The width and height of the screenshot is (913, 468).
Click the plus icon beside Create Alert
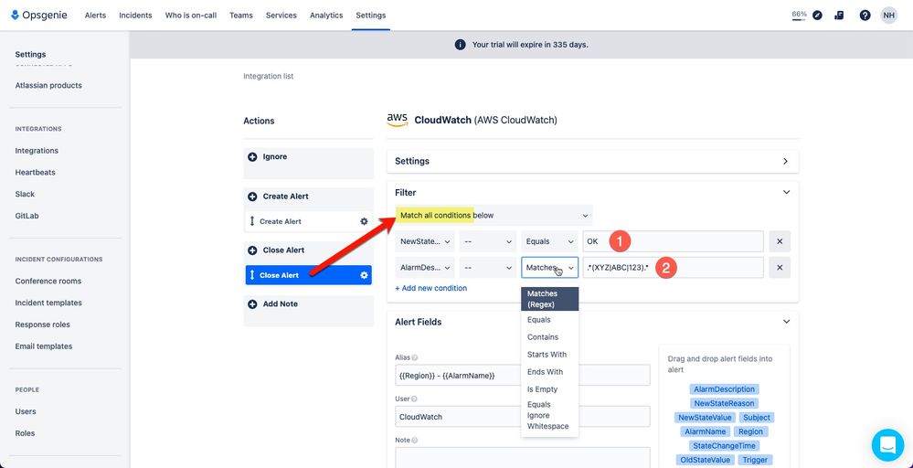[253, 197]
